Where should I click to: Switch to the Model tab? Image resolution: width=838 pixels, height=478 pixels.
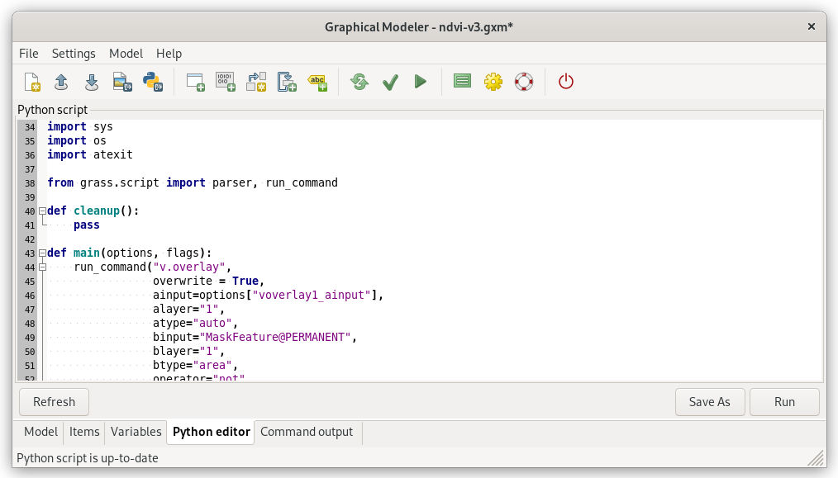40,432
